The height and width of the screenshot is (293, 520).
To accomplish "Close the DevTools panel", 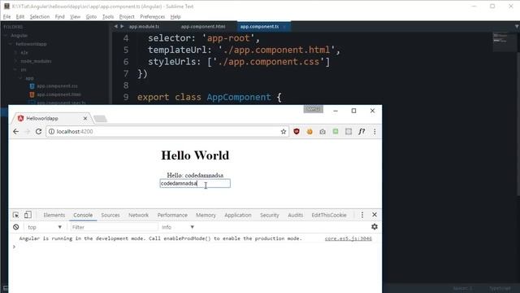I will (x=375, y=215).
